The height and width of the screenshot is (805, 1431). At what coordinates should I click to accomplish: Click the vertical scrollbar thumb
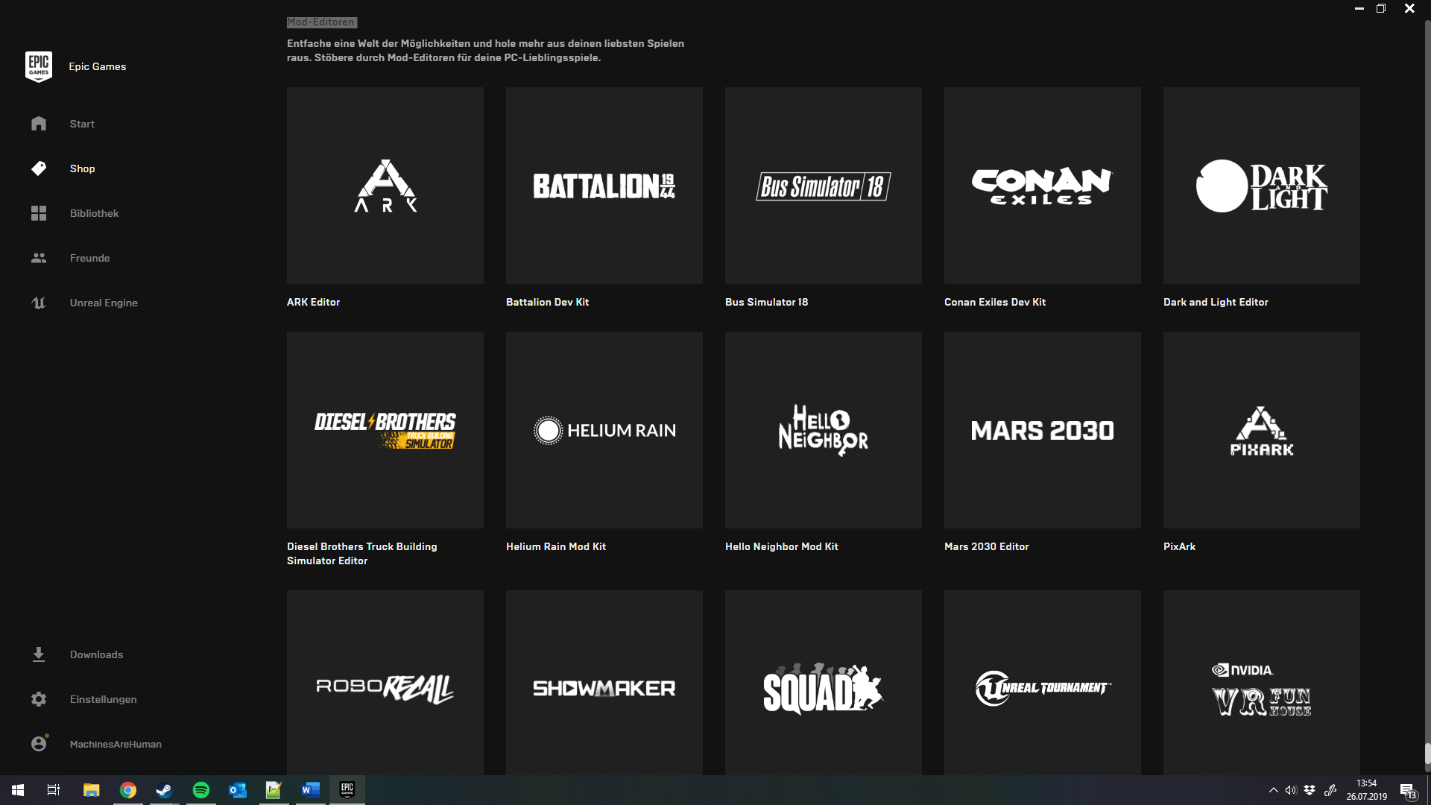(x=1427, y=754)
